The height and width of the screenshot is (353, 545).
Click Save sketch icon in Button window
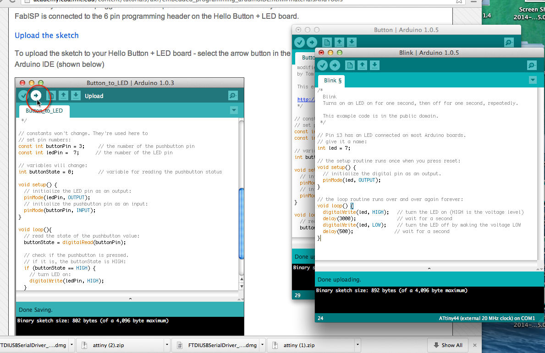click(x=352, y=42)
